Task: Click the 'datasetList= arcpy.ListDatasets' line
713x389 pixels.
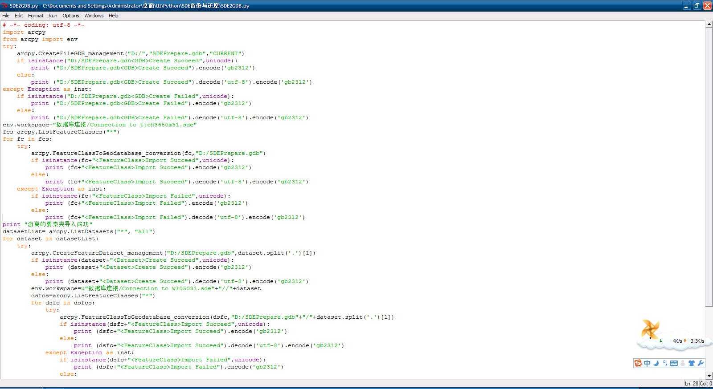Action: [x=79, y=231]
